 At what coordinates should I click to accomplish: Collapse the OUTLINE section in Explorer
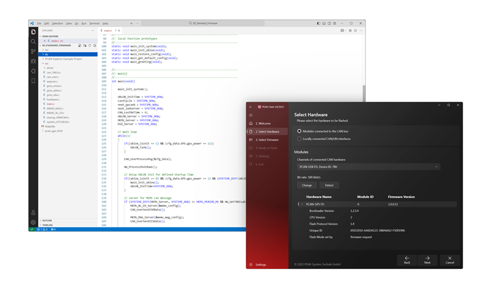point(47,221)
